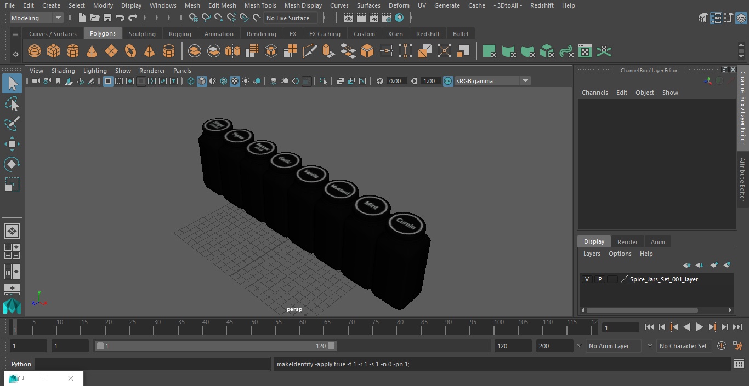
Task: Select the Select tool arrow
Action: [12, 83]
